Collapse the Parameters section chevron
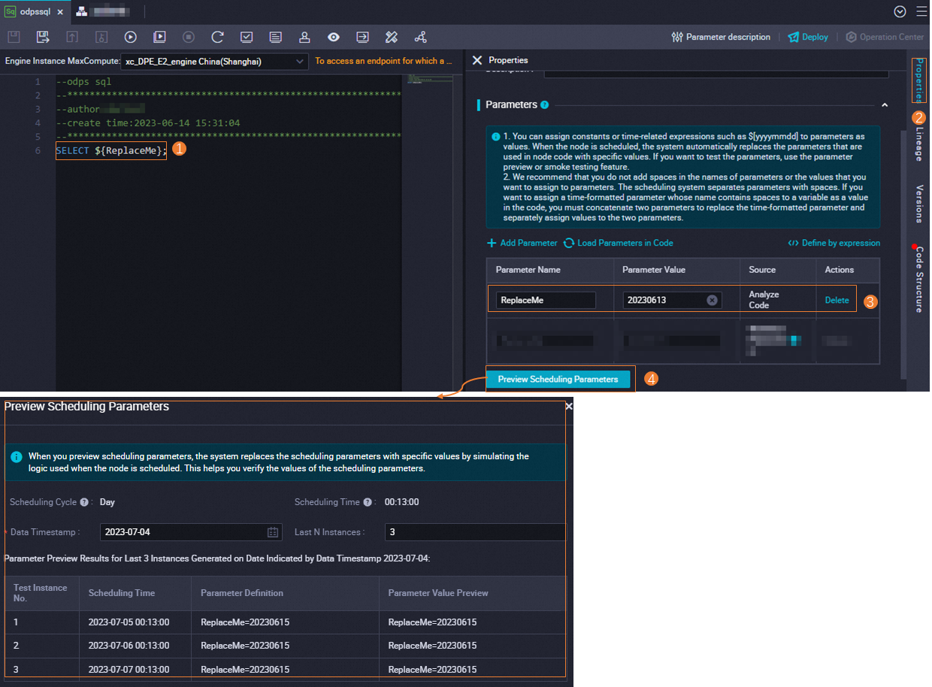This screenshot has width=932, height=687. pyautogui.click(x=885, y=105)
